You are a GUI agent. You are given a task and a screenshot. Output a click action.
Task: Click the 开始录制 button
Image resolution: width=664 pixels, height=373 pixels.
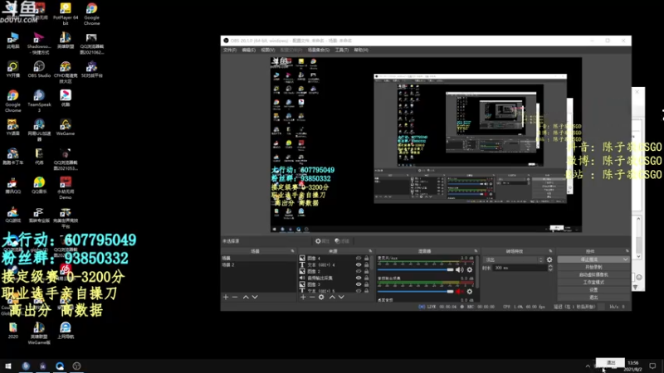click(x=593, y=267)
